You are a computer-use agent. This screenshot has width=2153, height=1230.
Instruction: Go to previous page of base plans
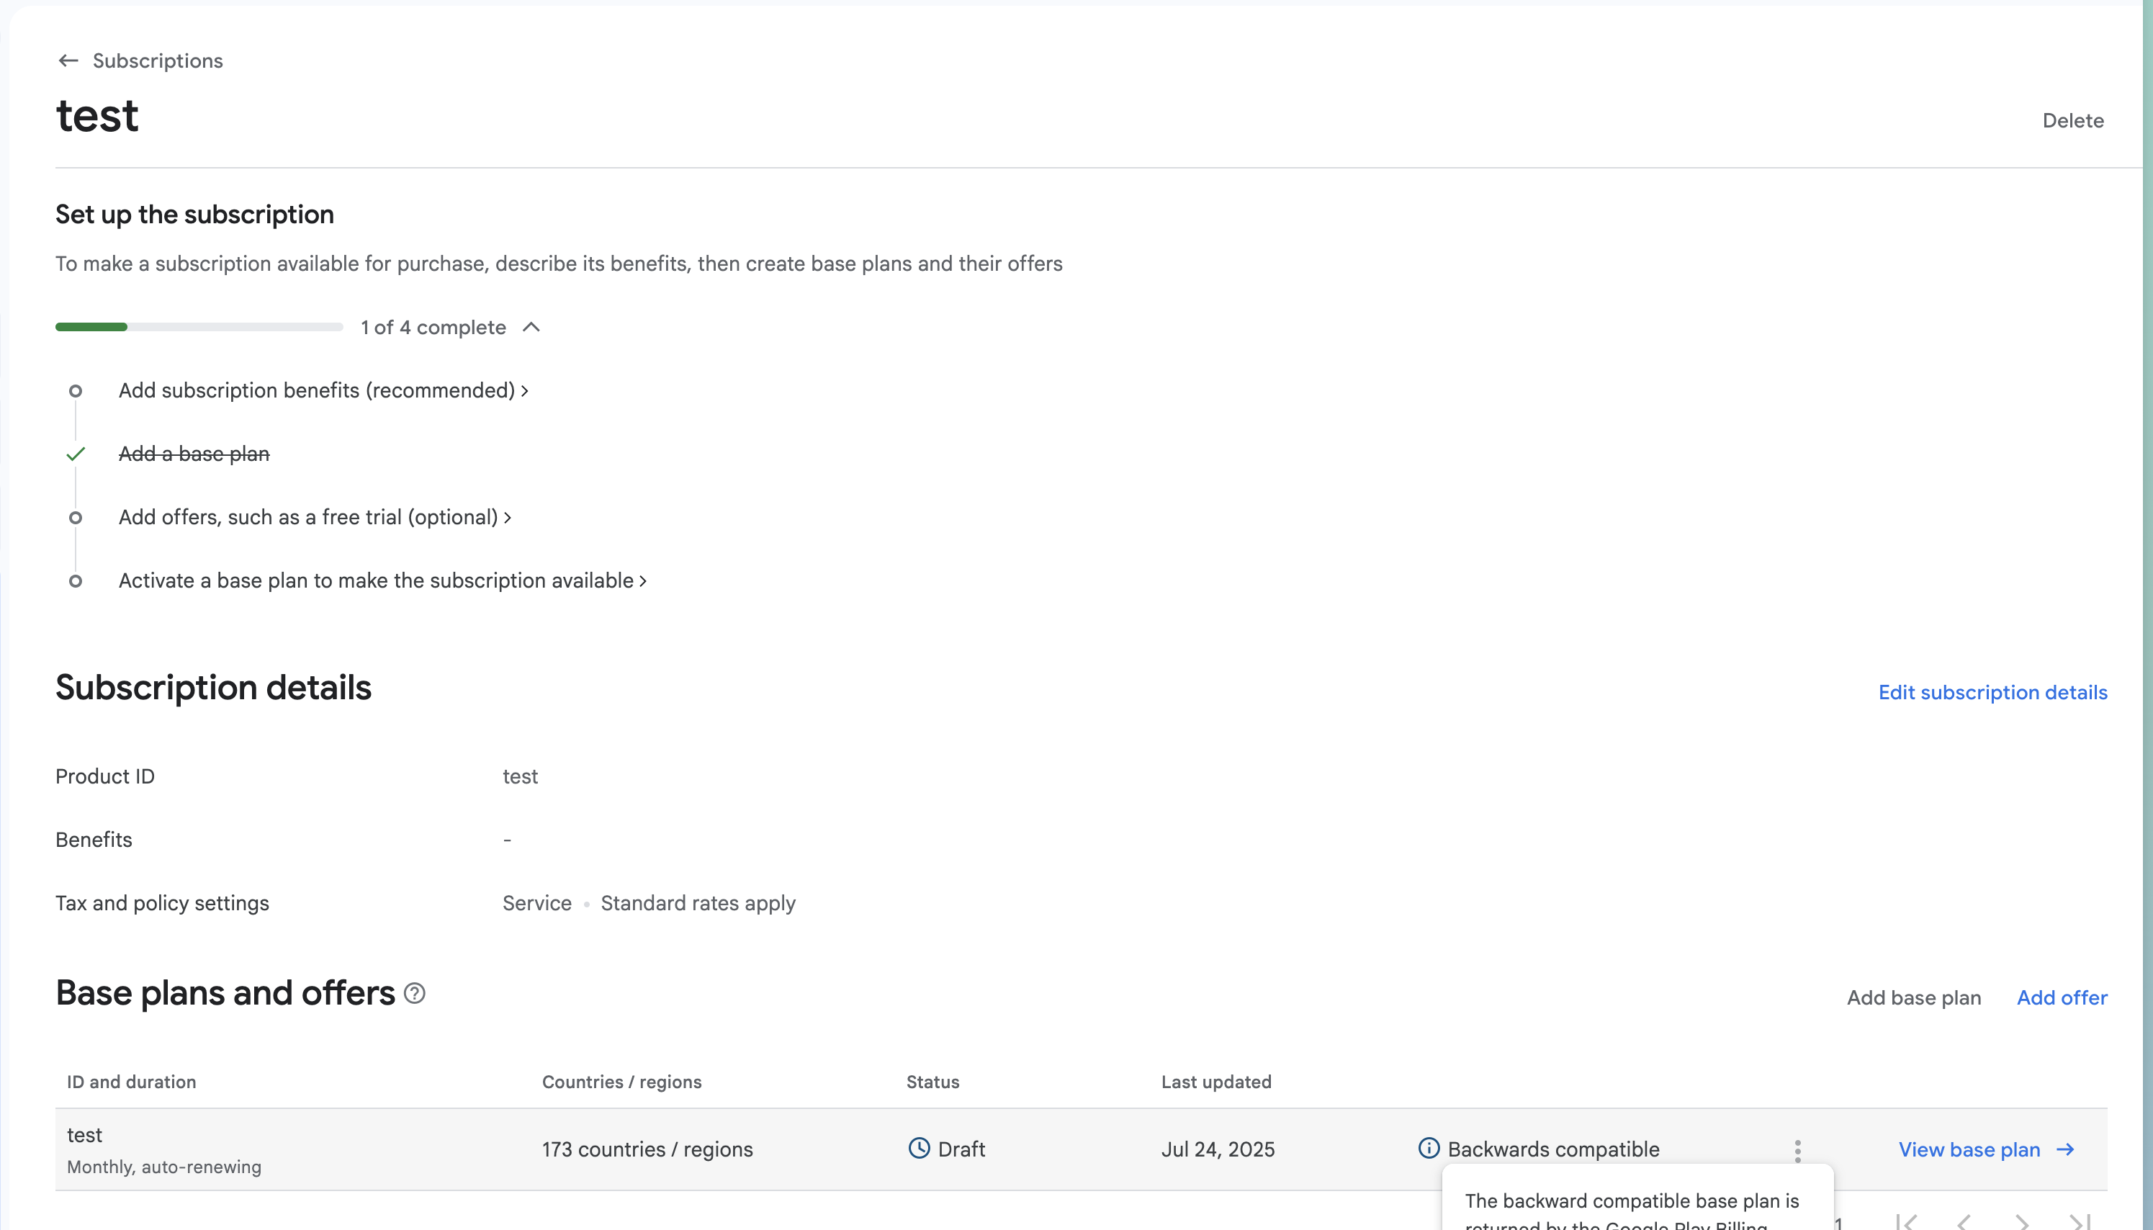[x=1964, y=1221]
